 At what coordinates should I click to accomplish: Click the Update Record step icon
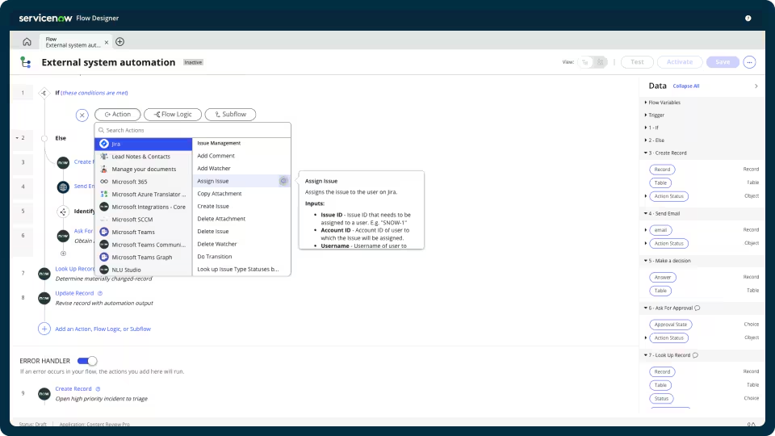[44, 298]
